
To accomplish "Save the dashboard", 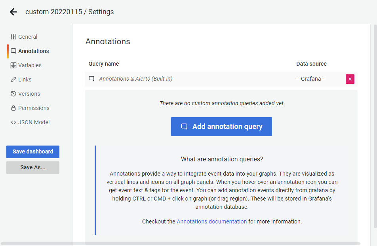I will click(32, 151).
